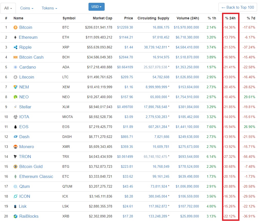264x221 pixels.
Task: Click EOS circulating supply 607,261,284
Action: [x=158, y=127]
